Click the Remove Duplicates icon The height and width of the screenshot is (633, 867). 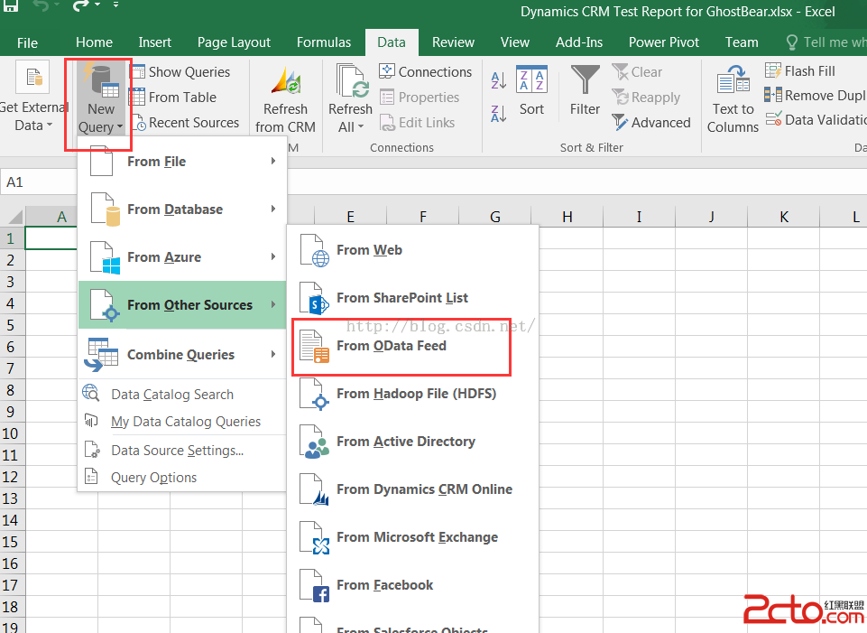(773, 95)
